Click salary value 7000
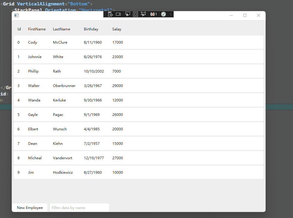Viewport: 293px width, 218px height. 117,71
